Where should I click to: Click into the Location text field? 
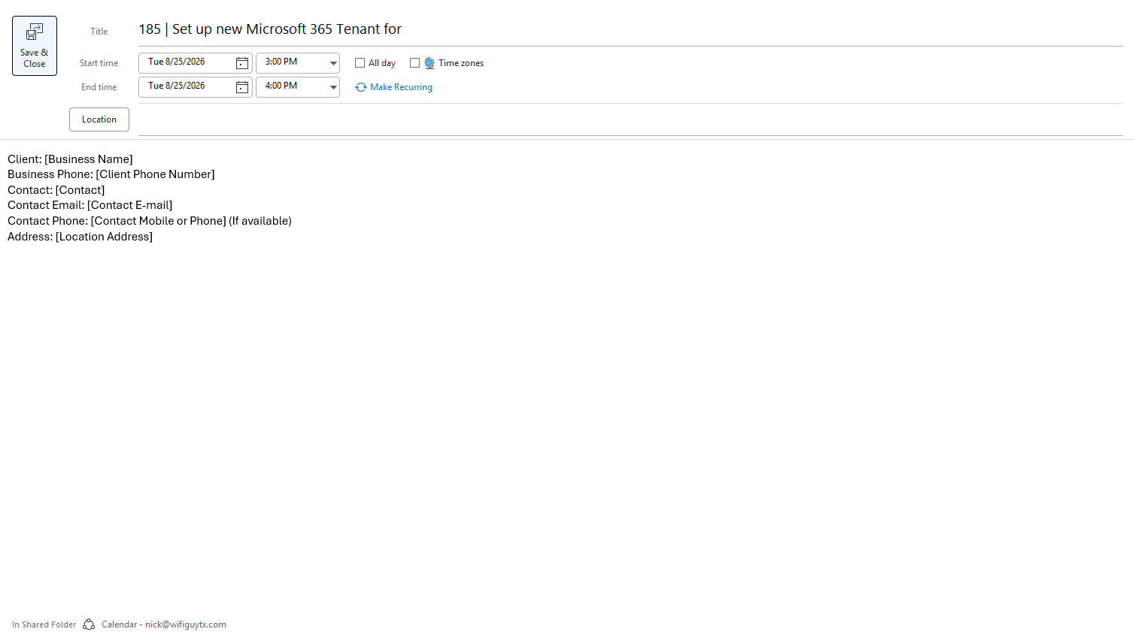(630, 119)
